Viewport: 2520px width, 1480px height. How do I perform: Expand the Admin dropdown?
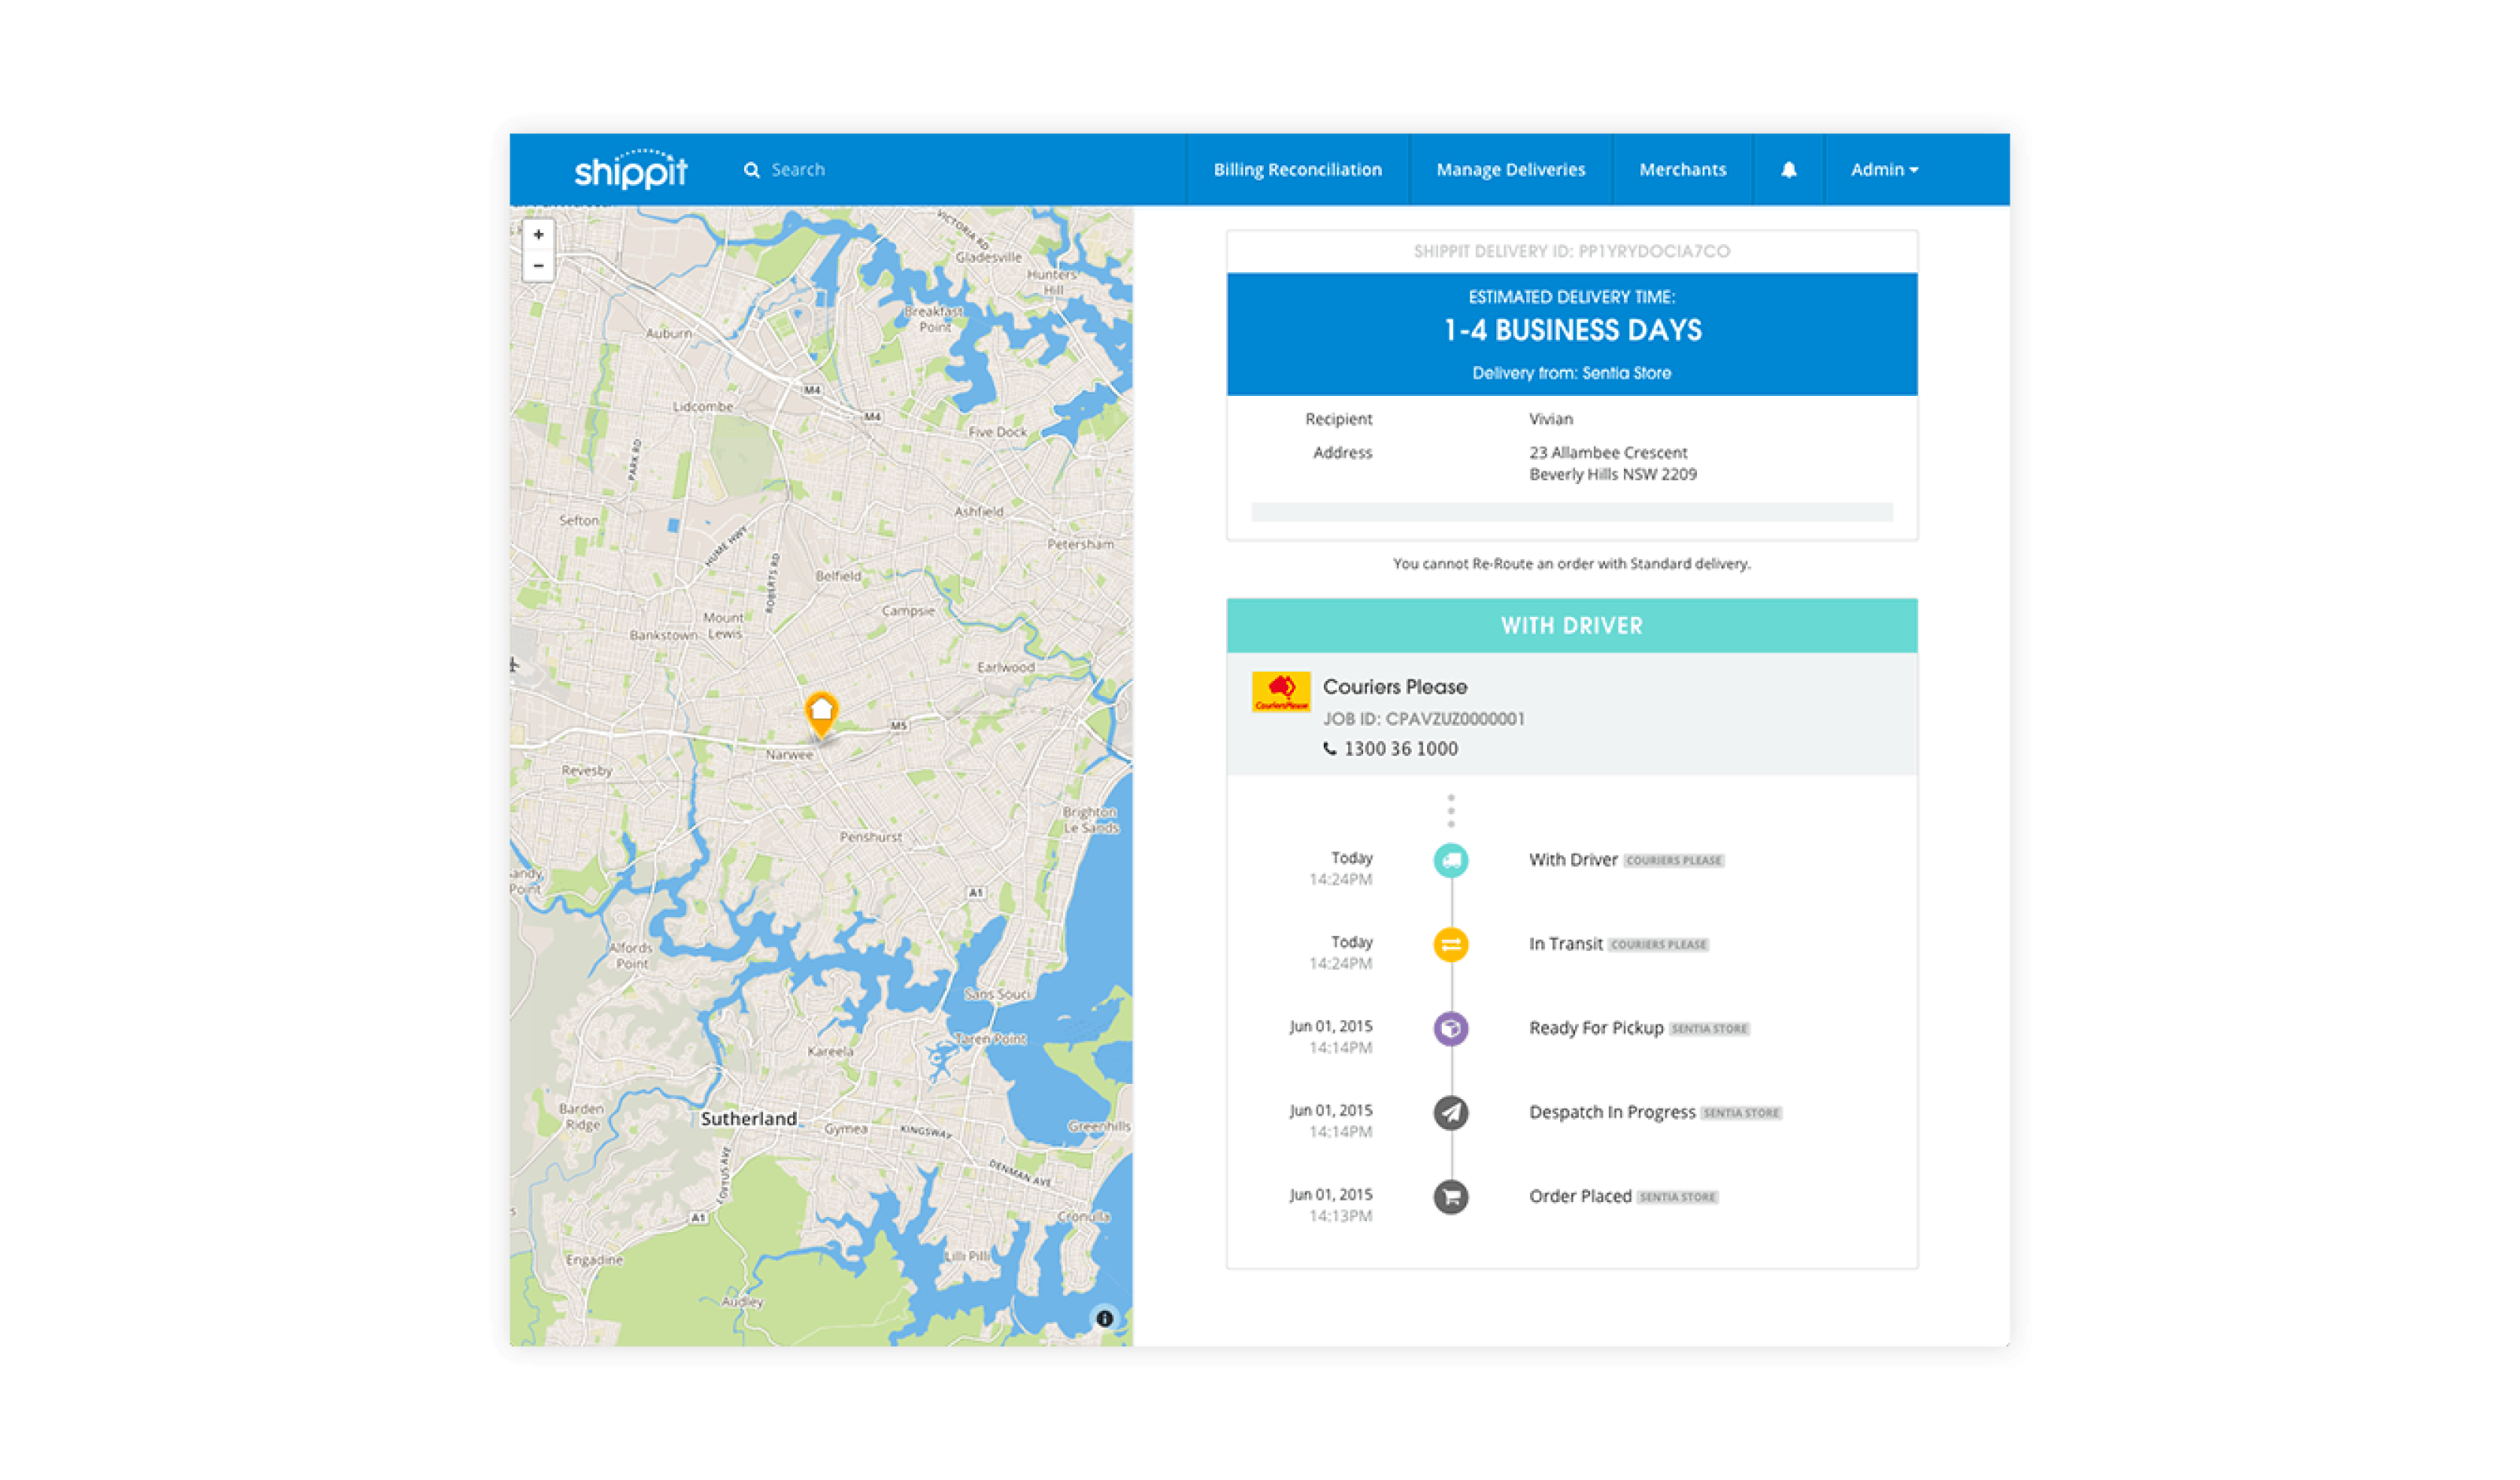[1884, 170]
